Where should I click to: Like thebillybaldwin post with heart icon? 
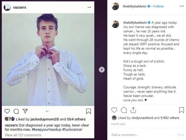point(114,110)
